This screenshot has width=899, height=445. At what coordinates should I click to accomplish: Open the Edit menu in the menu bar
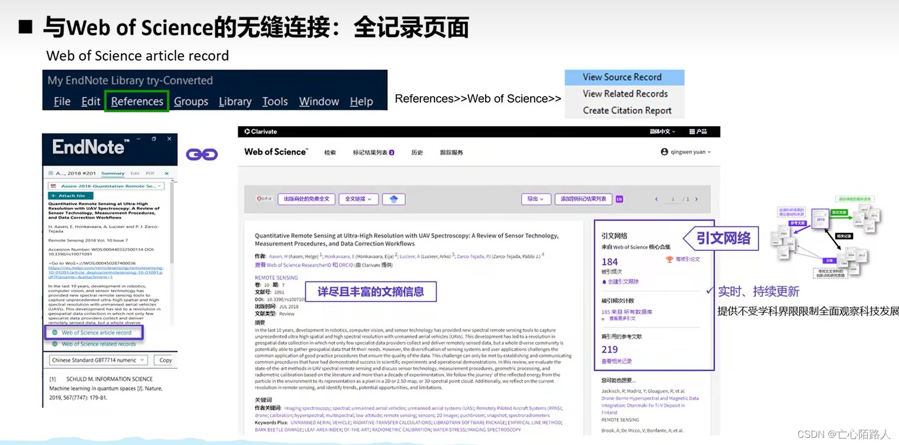click(x=91, y=102)
